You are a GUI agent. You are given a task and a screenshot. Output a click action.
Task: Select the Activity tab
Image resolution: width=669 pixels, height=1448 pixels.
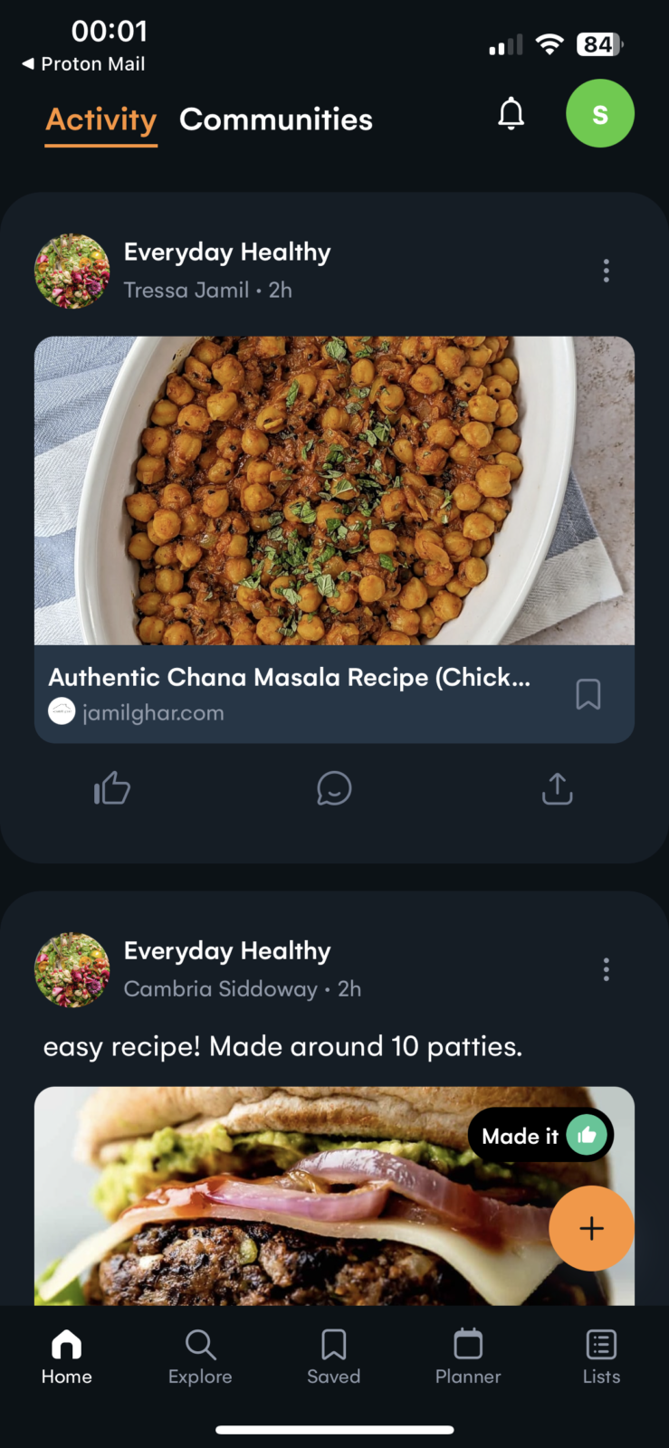tap(101, 119)
